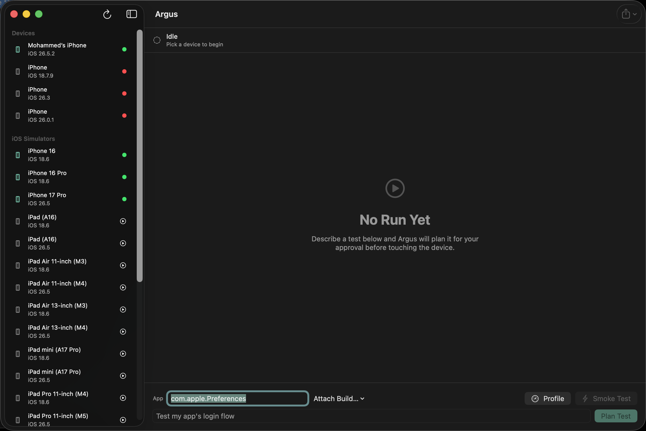
Task: Click the large play icon above No Run Yet
Action: [395, 188]
